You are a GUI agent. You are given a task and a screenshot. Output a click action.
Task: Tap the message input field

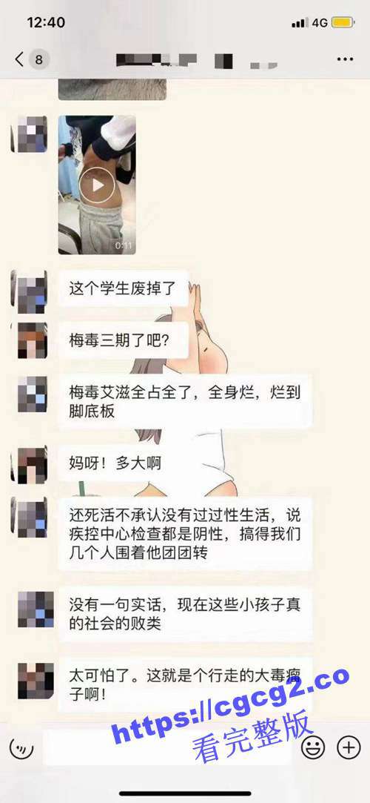[167, 748]
